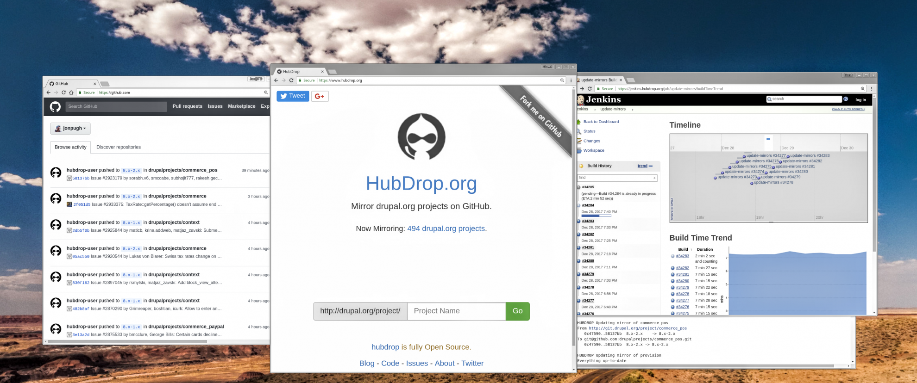Reload the HubDrop page
The image size is (917, 383).
[x=291, y=80]
